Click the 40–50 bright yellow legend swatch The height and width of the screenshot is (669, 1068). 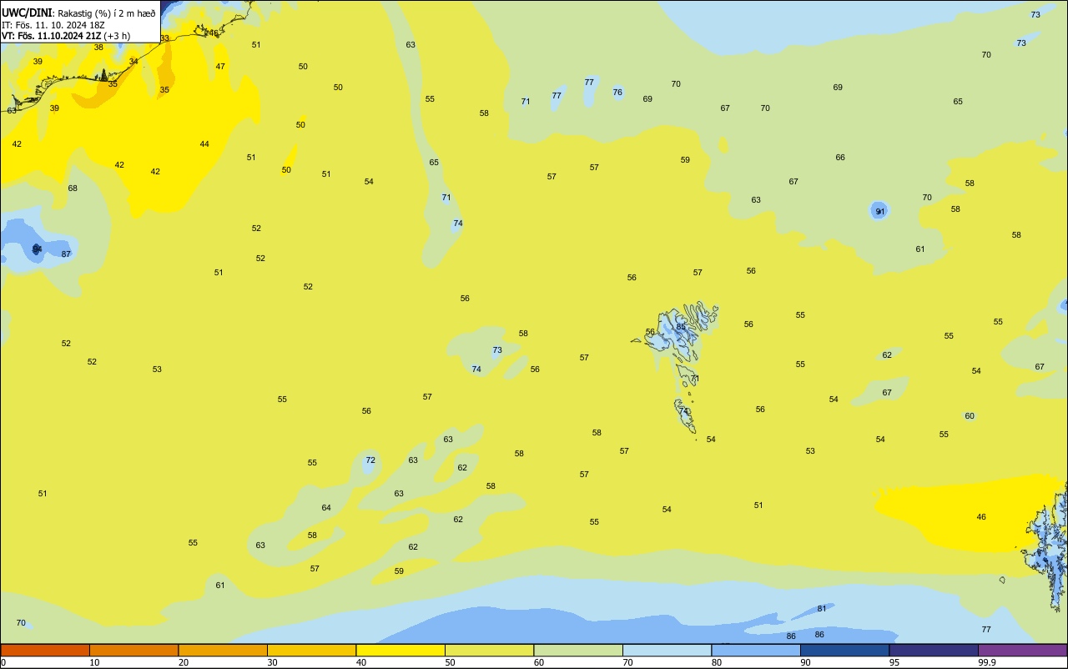[x=400, y=650]
